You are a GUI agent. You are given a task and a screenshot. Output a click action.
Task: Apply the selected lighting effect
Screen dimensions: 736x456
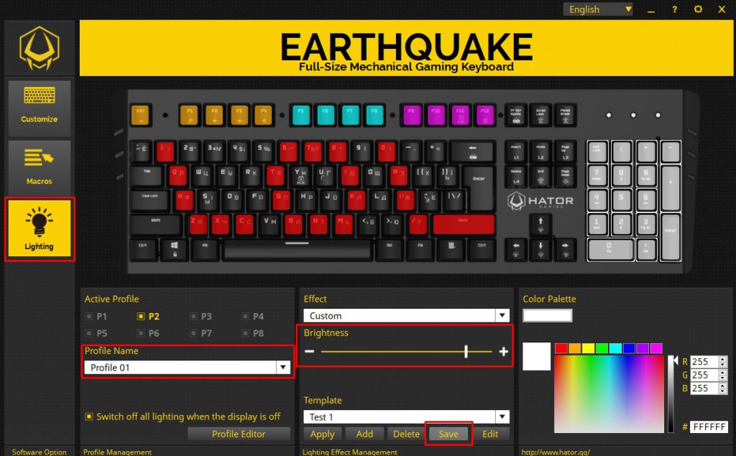[322, 434]
